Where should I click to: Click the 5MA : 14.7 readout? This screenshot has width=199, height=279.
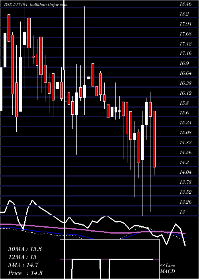pos(23,265)
